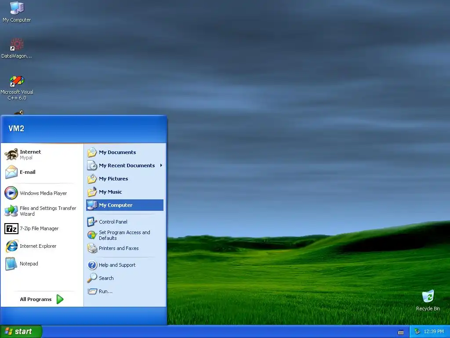Click the Run dialog icon
The image size is (450, 338).
coord(92,291)
